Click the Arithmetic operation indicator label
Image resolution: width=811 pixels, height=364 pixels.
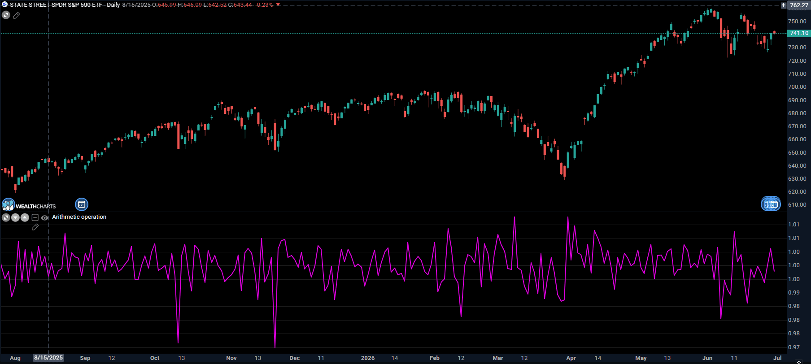tap(79, 217)
